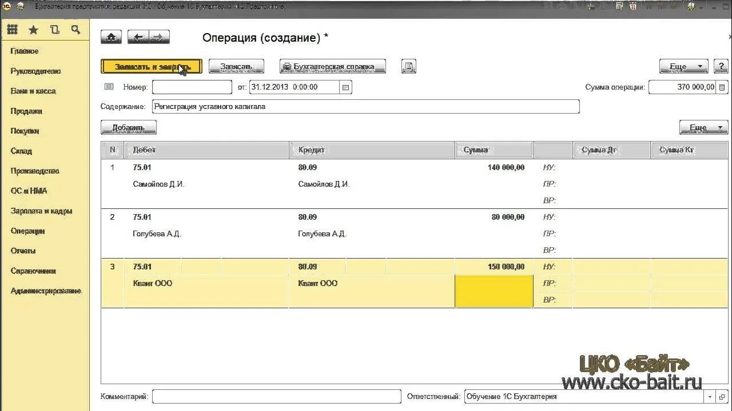The height and width of the screenshot is (411, 732).
Task: Open the Склад section
Action: click(x=21, y=151)
